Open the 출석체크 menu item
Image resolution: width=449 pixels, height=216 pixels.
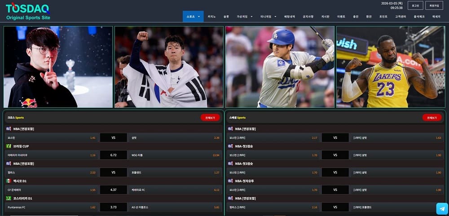(418, 17)
